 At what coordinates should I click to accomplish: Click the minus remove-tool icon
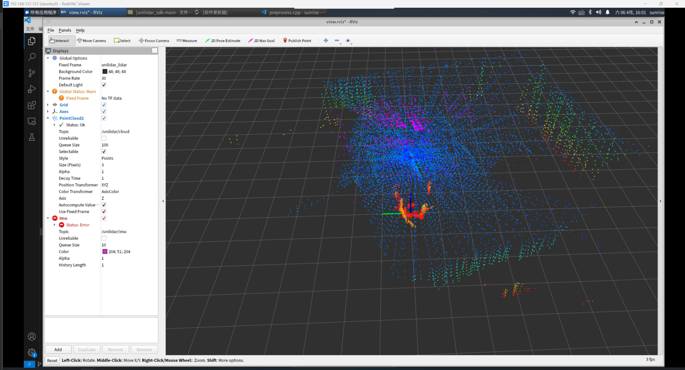point(337,40)
